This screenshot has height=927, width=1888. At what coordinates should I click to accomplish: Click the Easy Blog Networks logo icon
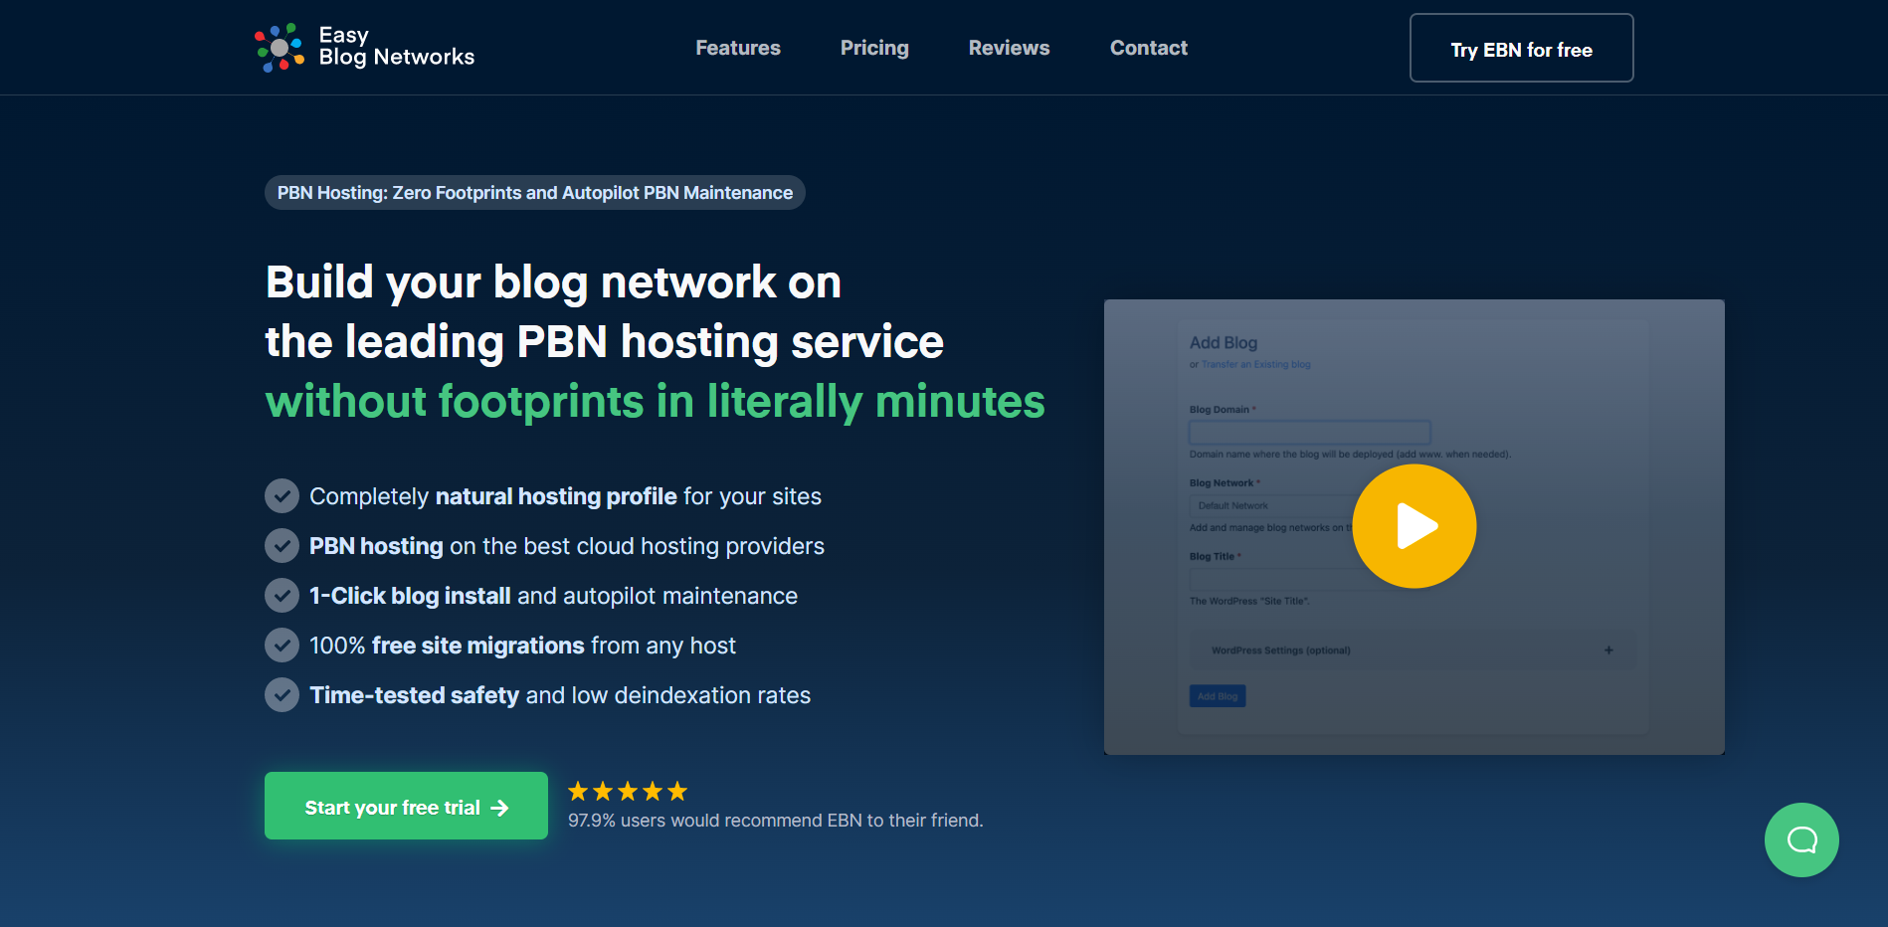(x=280, y=48)
